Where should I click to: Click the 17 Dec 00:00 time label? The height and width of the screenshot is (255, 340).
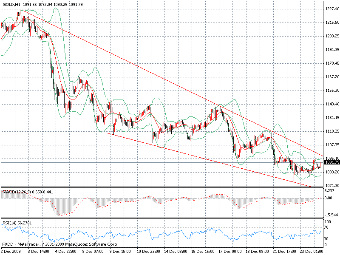click(230, 252)
